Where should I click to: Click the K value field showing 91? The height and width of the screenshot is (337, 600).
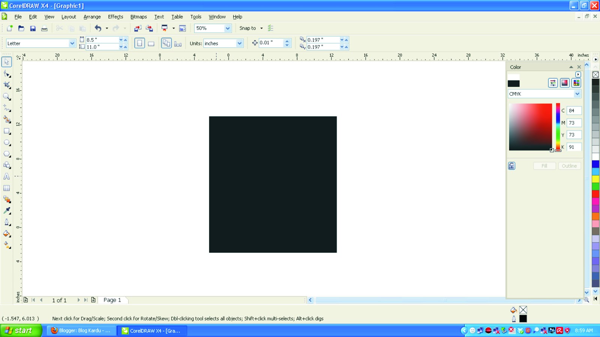pyautogui.click(x=574, y=147)
